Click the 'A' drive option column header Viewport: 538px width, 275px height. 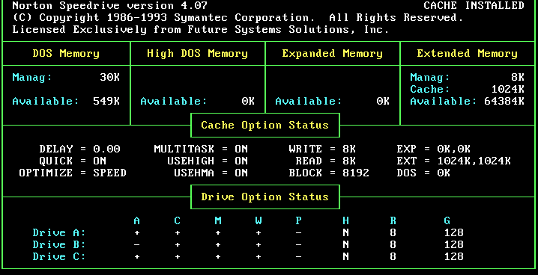click(136, 221)
